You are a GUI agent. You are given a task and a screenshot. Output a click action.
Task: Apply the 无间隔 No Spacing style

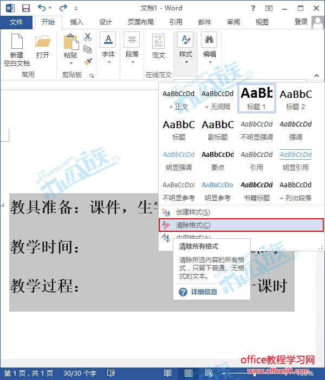[x=217, y=99]
